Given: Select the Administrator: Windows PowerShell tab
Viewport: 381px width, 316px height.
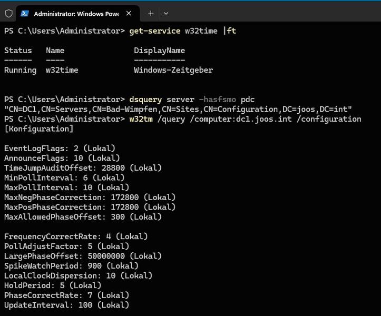Looking at the screenshot, I should point(78,14).
